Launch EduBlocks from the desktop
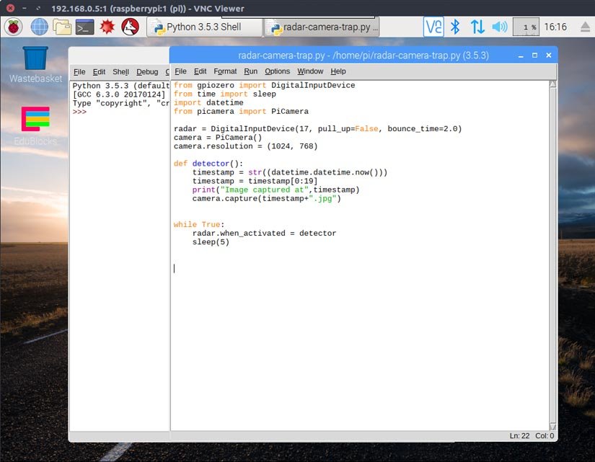This screenshot has width=595, height=462. pos(35,120)
